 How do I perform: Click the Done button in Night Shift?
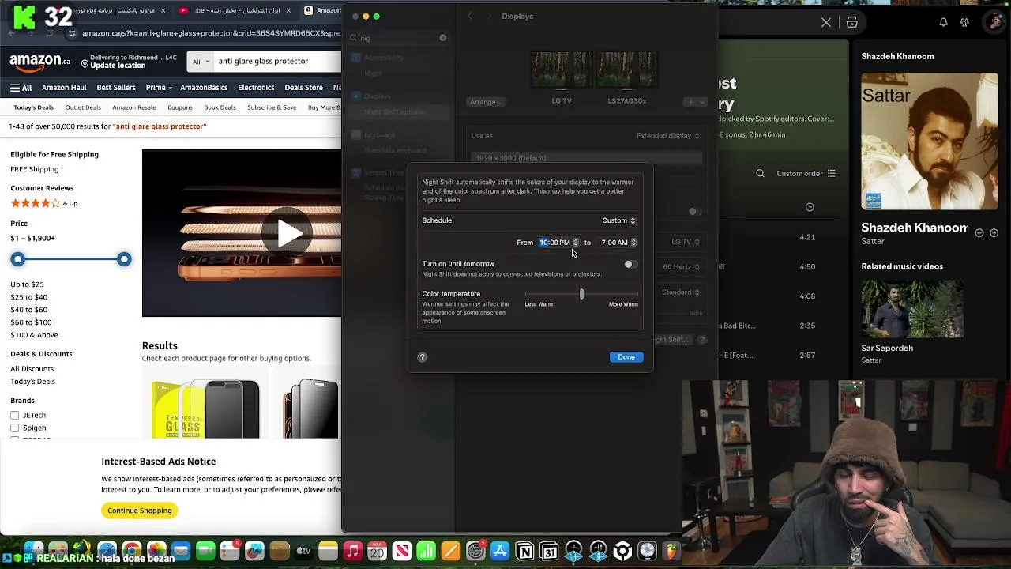[x=626, y=357]
